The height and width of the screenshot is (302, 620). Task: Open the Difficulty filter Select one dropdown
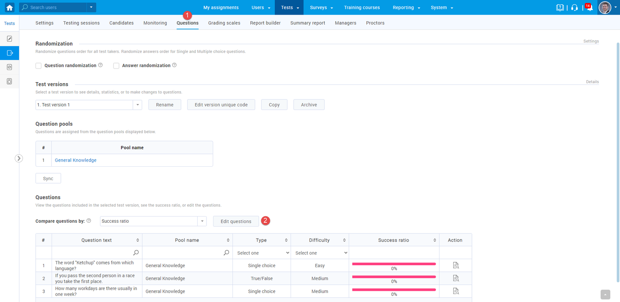[x=320, y=253]
